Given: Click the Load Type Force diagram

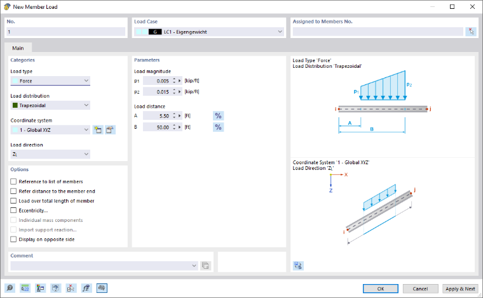Looking at the screenshot, I should 383,102.
